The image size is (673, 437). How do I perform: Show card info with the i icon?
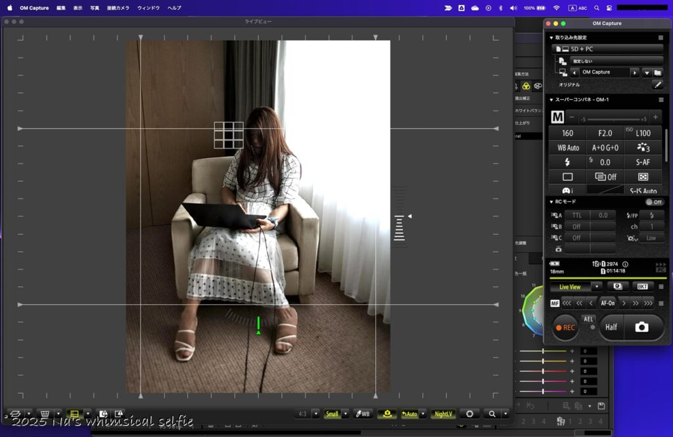coord(625,264)
